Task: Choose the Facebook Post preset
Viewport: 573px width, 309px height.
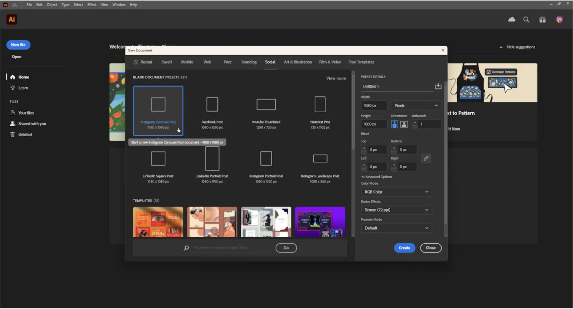Action: click(x=212, y=111)
